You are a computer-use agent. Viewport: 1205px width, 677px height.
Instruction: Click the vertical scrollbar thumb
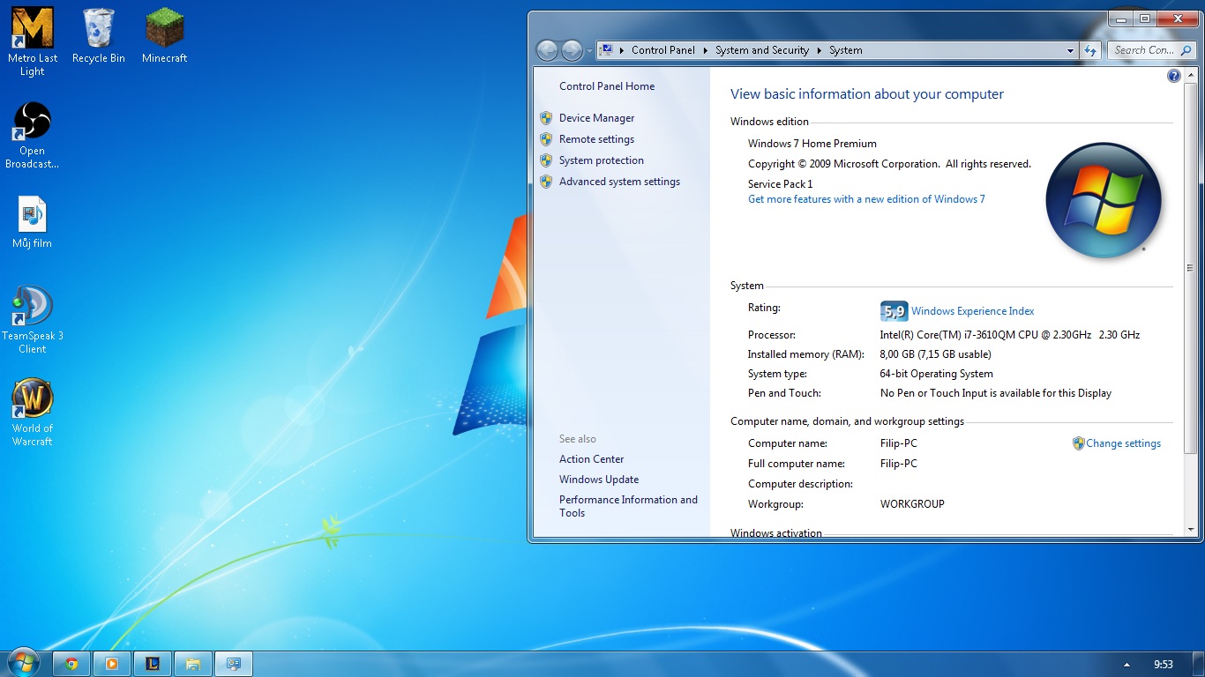1190,269
